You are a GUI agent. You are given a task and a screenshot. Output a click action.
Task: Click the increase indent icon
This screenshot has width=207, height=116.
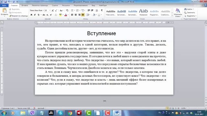92,10
